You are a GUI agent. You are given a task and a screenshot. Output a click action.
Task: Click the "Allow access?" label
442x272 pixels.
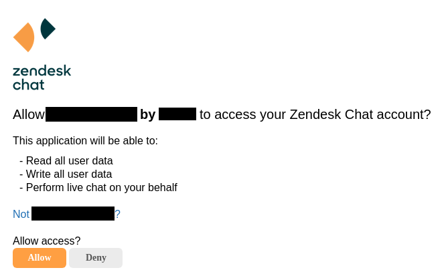(x=46, y=241)
